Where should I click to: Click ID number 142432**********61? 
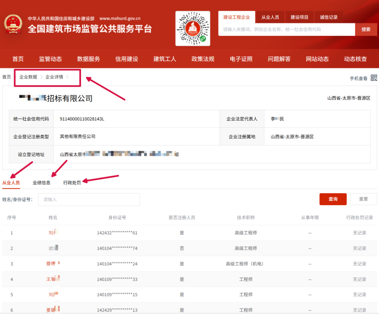(x=117, y=233)
